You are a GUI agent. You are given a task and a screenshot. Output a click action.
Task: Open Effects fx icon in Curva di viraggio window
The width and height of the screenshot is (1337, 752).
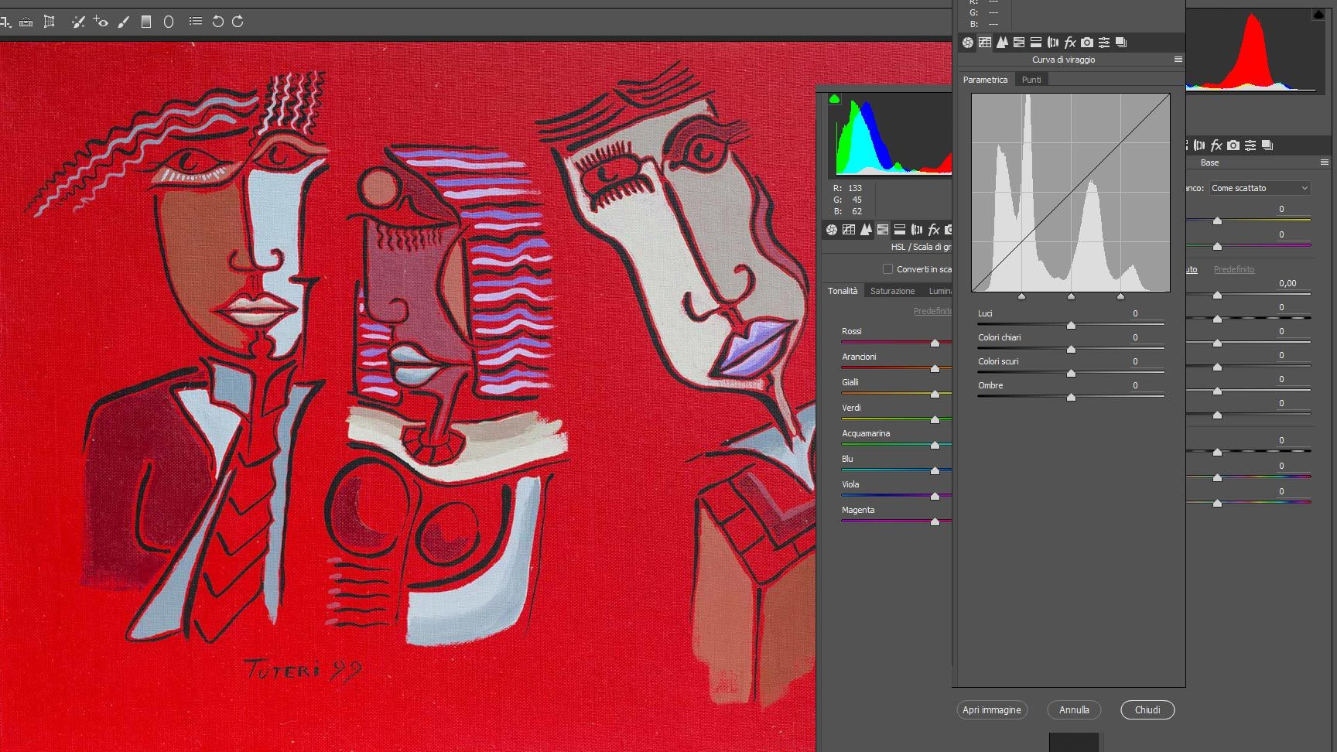point(1070,43)
